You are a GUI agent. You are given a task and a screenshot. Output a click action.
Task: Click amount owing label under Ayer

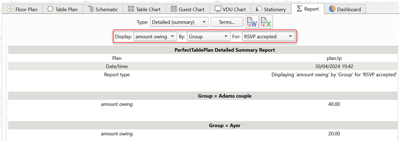(x=117, y=133)
